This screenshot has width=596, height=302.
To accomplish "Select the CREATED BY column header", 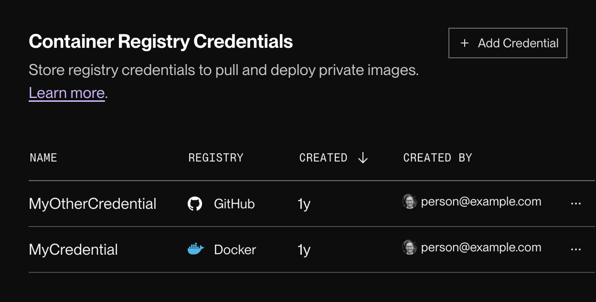I will point(437,157).
